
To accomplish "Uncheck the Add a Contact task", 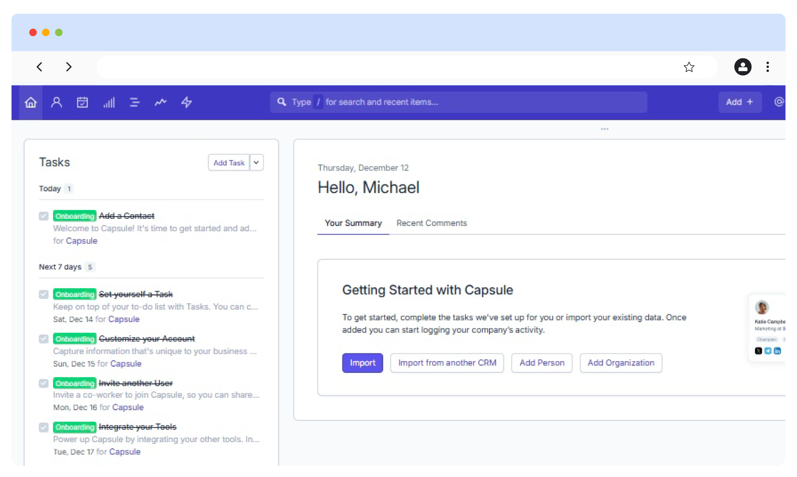I will (44, 216).
